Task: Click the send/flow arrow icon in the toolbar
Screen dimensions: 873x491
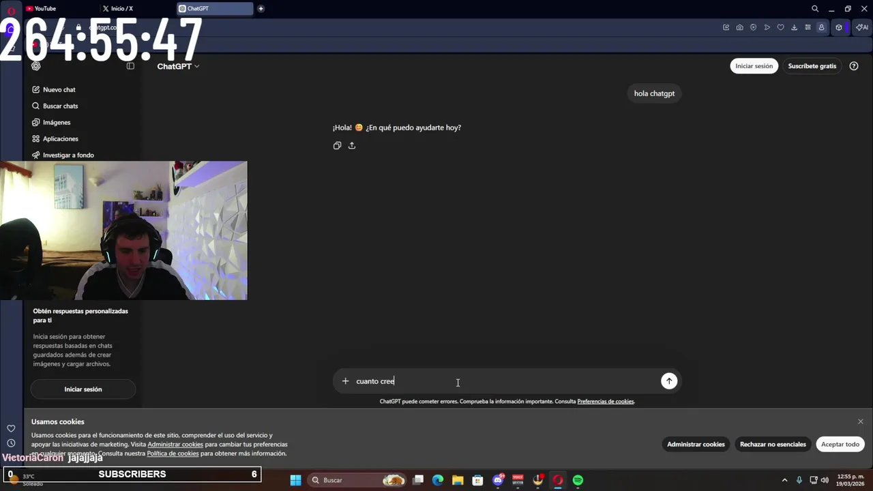Action: point(767,27)
